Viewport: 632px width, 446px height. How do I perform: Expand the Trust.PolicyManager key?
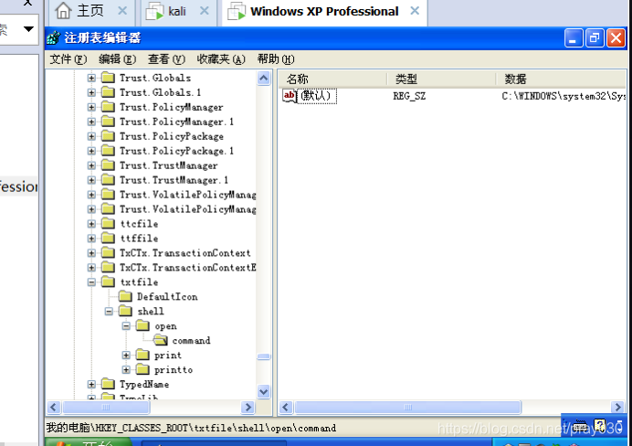(91, 107)
